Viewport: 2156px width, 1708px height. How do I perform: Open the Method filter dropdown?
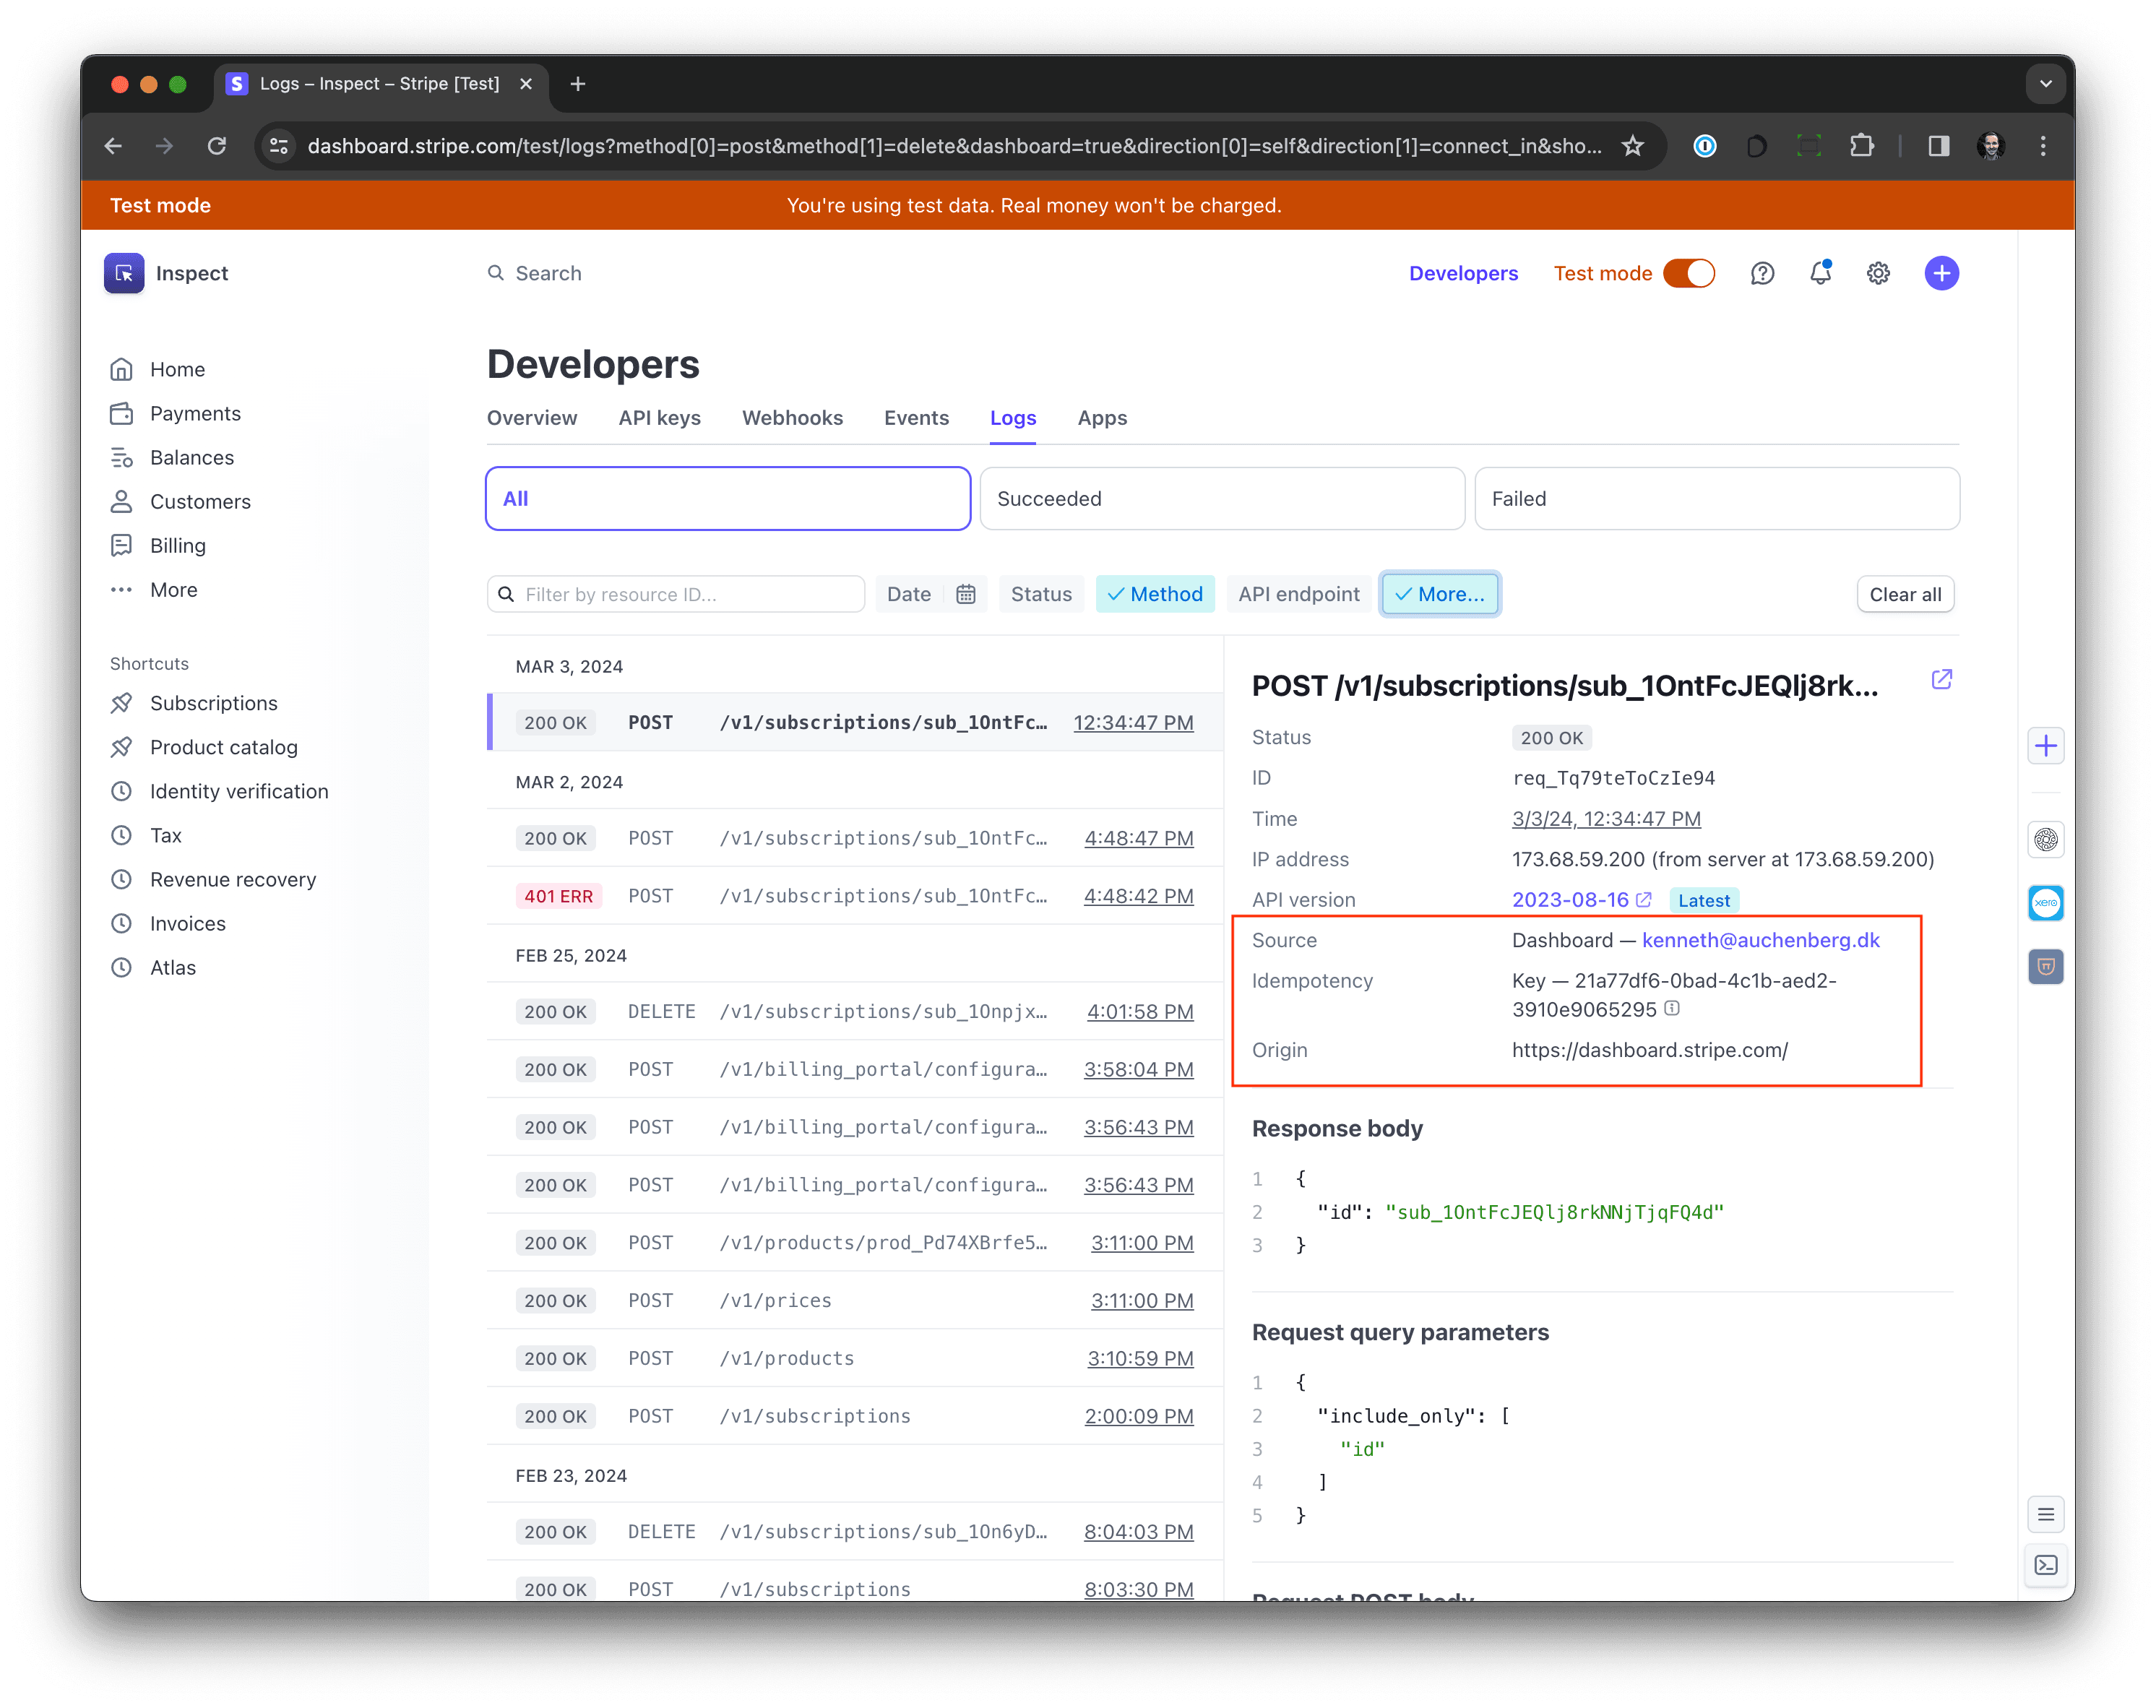pyautogui.click(x=1155, y=594)
